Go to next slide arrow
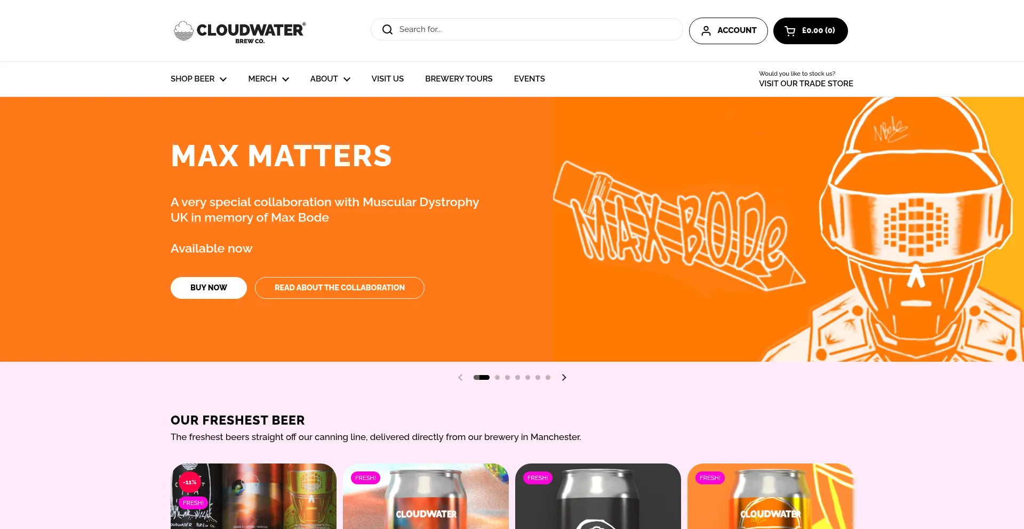Image resolution: width=1024 pixels, height=529 pixels. tap(564, 377)
